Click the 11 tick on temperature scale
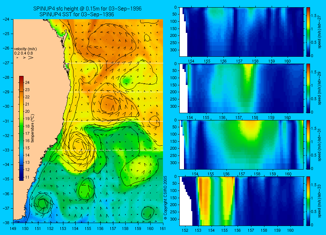This screenshot has height=235, width=326. coord(27,177)
